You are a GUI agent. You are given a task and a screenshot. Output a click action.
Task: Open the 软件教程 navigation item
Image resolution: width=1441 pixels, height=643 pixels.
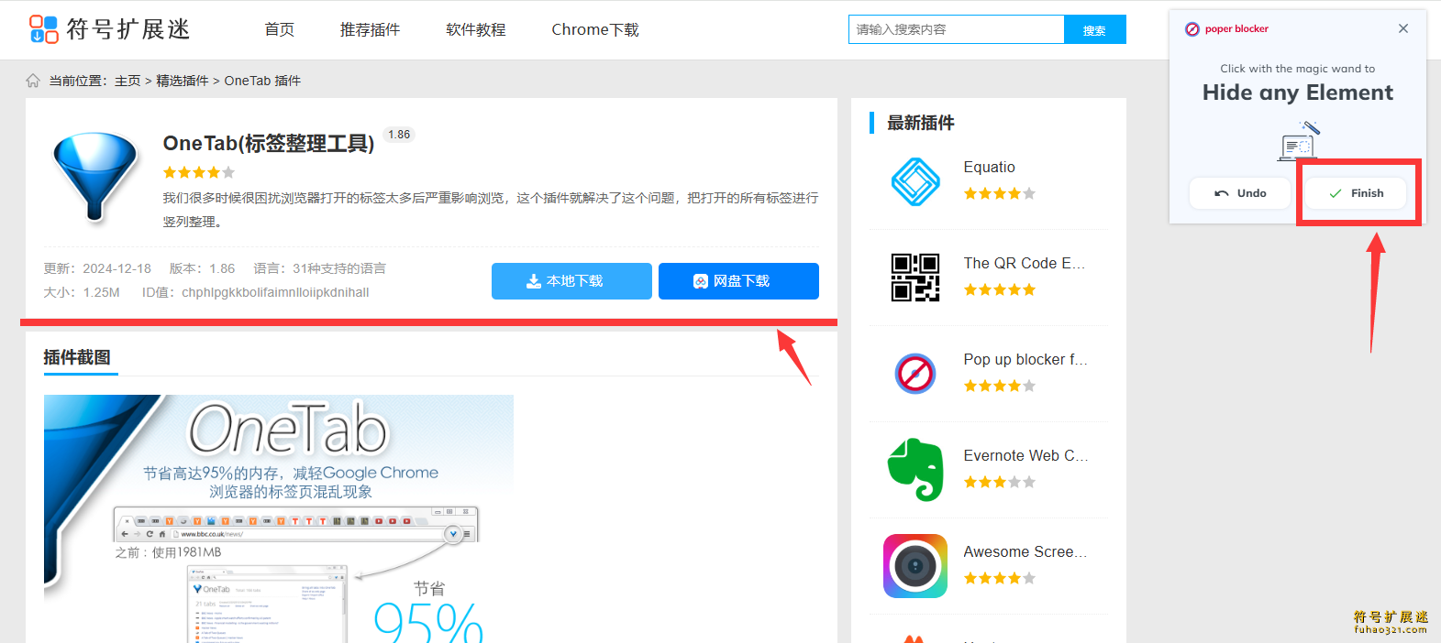coord(475,29)
